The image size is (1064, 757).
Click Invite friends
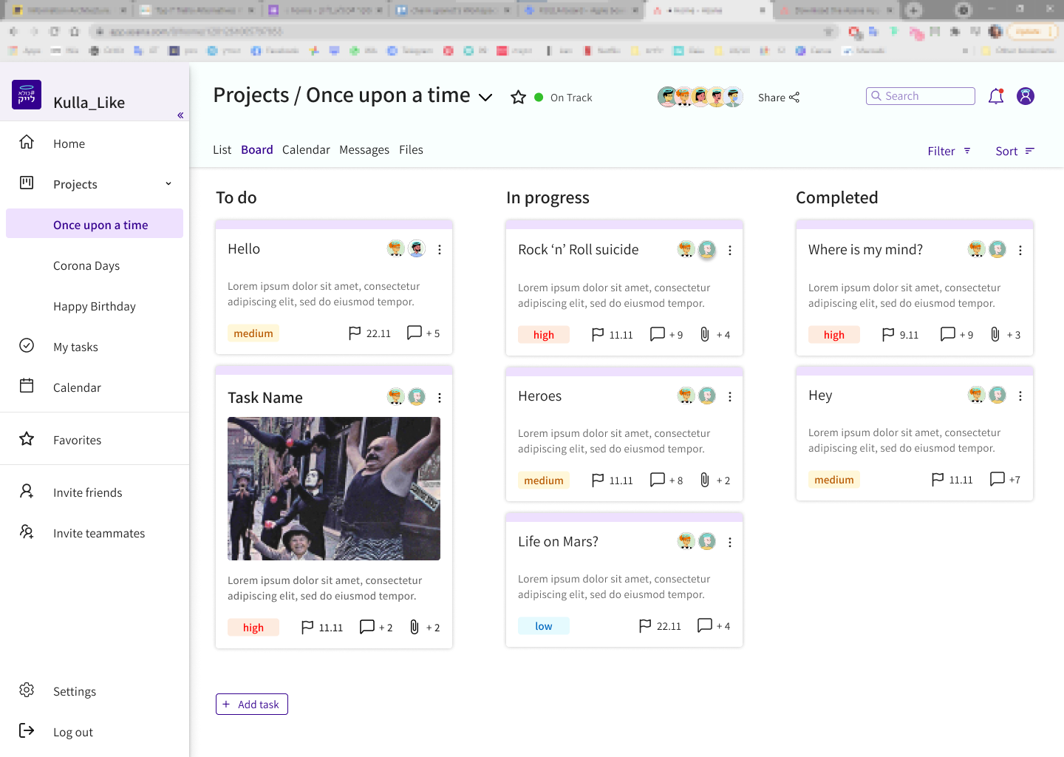pos(87,492)
